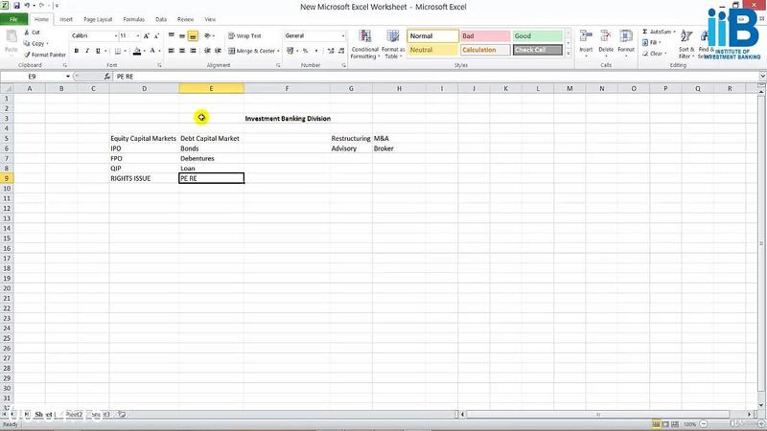Click the zoom out minus on zoom slider
The image size is (767, 431).
click(703, 424)
